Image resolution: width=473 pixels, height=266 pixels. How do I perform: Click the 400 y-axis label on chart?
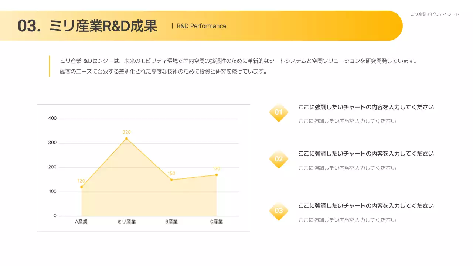tap(52, 119)
